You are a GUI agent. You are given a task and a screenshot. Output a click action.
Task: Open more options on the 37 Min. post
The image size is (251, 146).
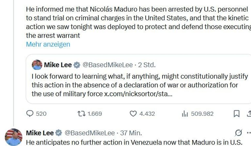pyautogui.click(x=249, y=133)
